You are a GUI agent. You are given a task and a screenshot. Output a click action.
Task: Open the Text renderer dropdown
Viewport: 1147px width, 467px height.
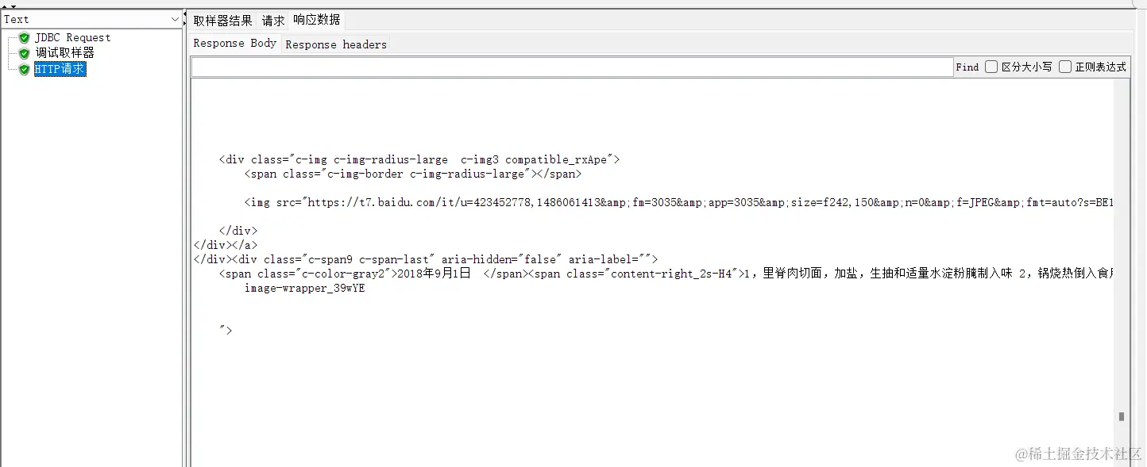tap(91, 19)
